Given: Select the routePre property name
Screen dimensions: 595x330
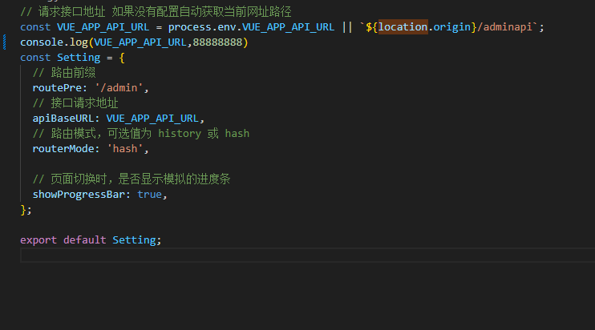Looking at the screenshot, I should coord(57,88).
